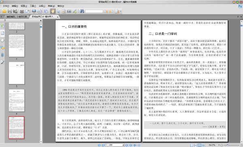Image resolution: width=243 pixels, height=147 pixels.
Task: Click zoom out minus button
Action: pyautogui.click(x=222, y=145)
